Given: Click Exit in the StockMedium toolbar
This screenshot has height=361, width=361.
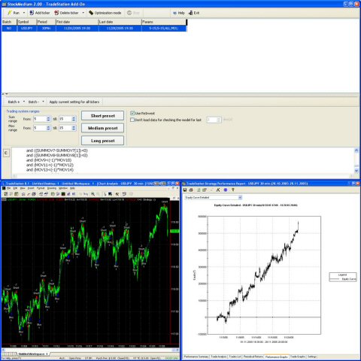Looking at the screenshot, I should coord(194,13).
